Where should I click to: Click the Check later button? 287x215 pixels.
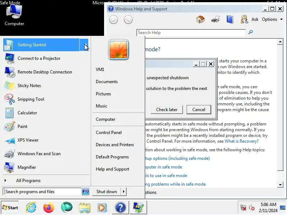point(166,110)
